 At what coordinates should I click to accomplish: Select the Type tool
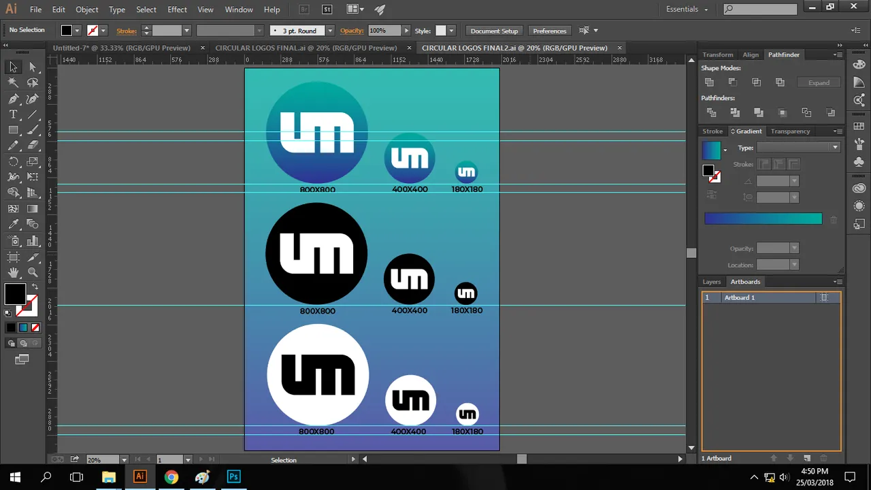click(x=13, y=114)
